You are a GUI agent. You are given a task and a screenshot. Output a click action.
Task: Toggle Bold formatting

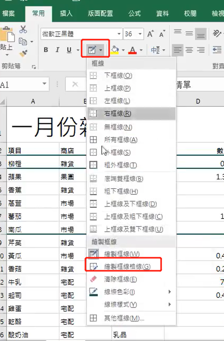[x=46, y=50]
